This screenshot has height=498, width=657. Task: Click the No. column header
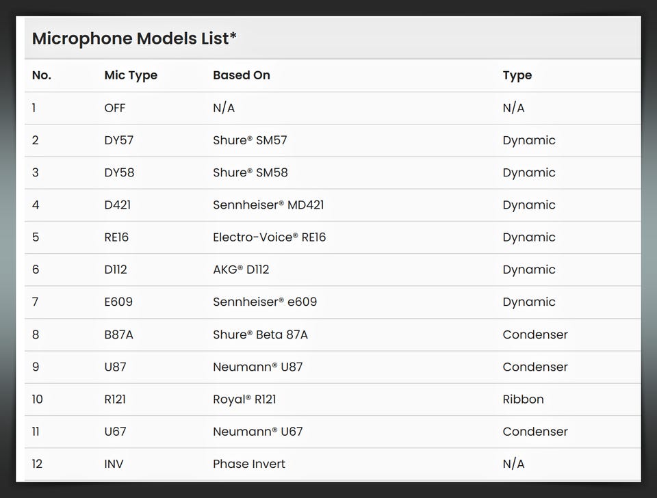[x=42, y=75]
